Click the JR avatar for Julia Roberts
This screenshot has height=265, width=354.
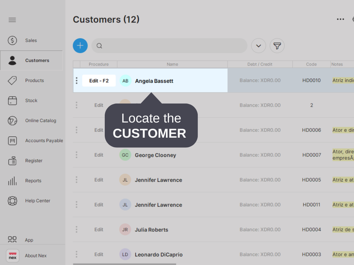pos(125,229)
